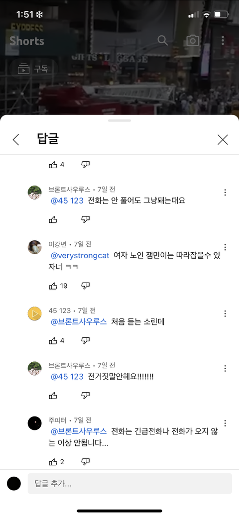Viewport: 239px width, 517px height.
Task: Close the 답글 replies panel with X
Action: click(223, 140)
